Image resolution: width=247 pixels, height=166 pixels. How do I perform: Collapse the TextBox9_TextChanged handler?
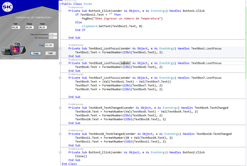[x=61, y=108]
